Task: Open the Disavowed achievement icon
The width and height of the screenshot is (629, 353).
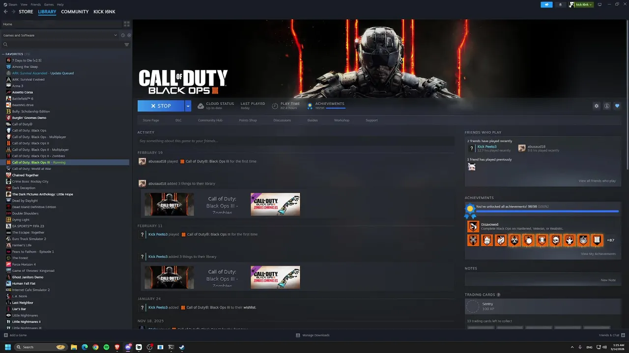Action: click(473, 227)
